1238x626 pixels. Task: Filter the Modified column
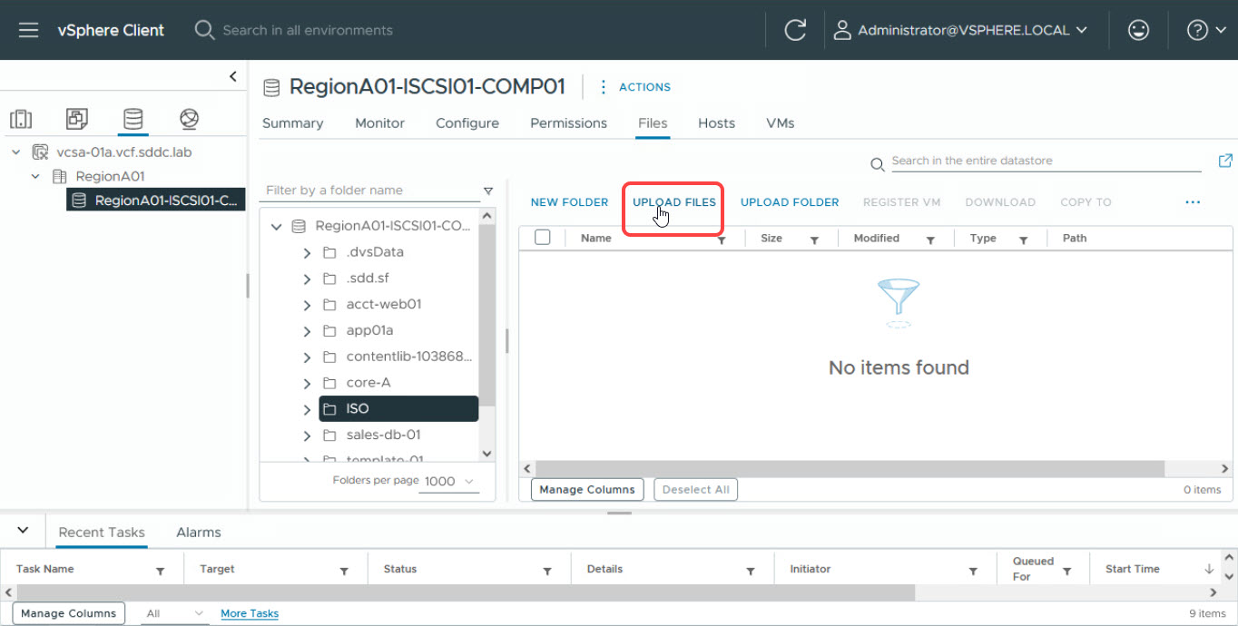(930, 240)
